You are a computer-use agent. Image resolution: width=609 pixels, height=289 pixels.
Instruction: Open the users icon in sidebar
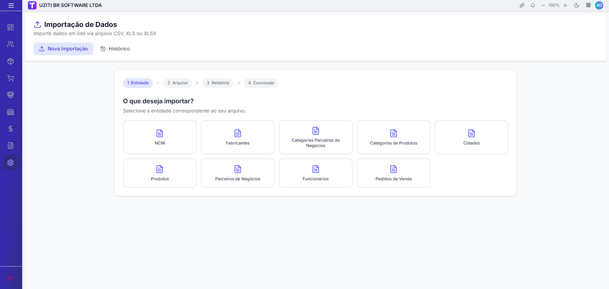pos(10,44)
